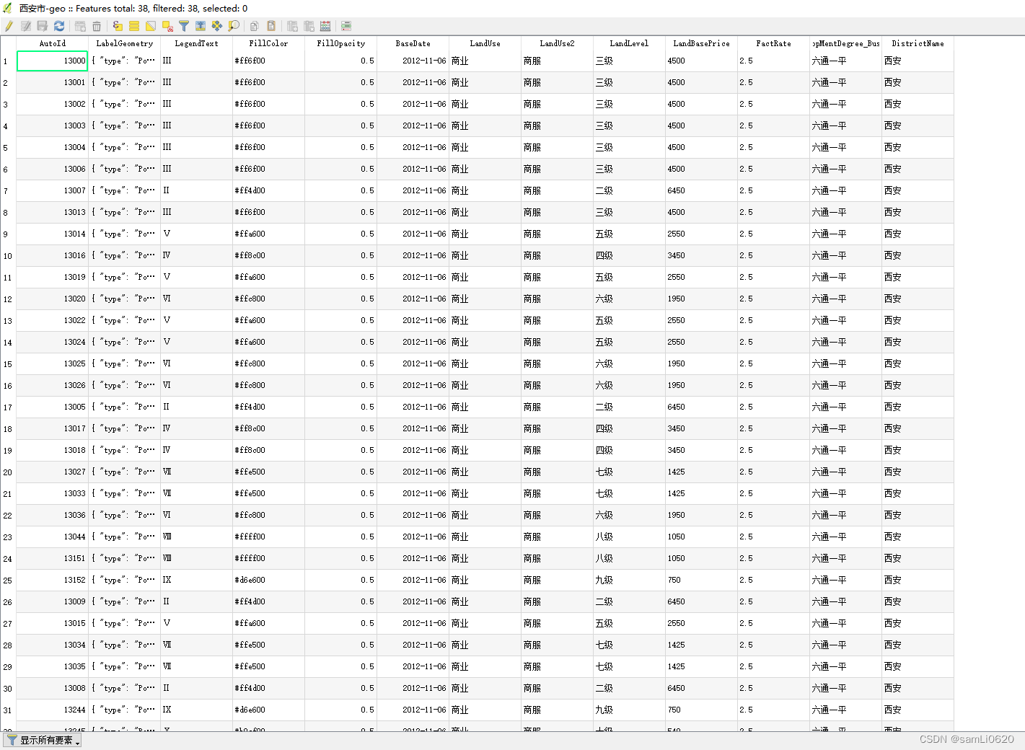Click the FillColor cell in row 13151
Screen dimensions: 1025x750
[268, 558]
